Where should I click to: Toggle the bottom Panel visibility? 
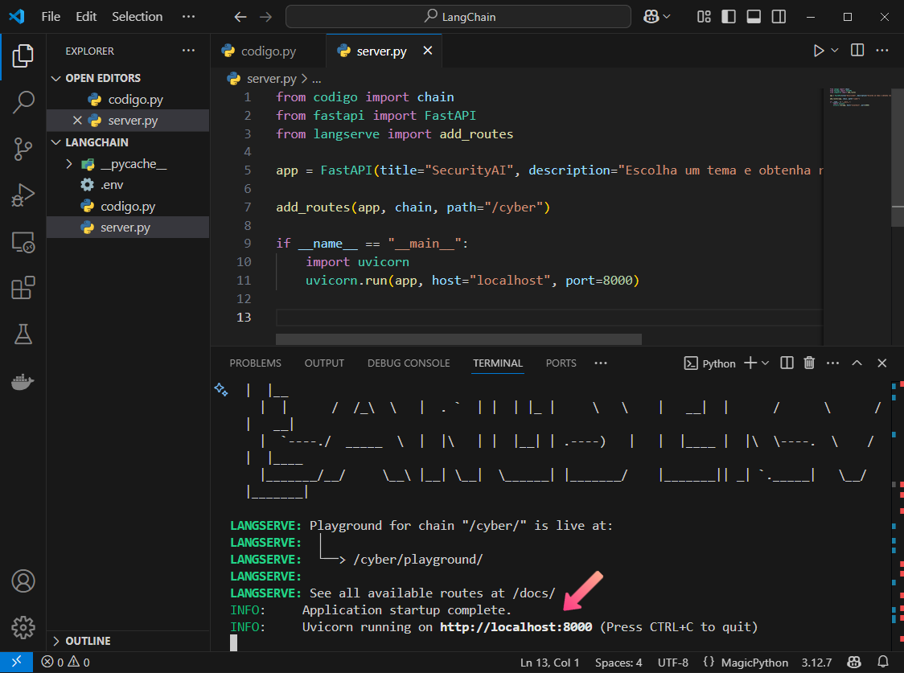click(754, 17)
